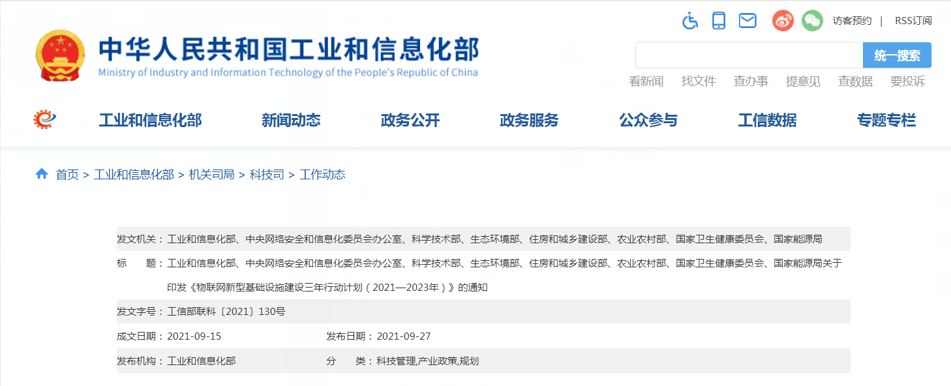Click the accessibility wheelchair icon
Image resolution: width=951 pixels, height=386 pixels.
[690, 21]
